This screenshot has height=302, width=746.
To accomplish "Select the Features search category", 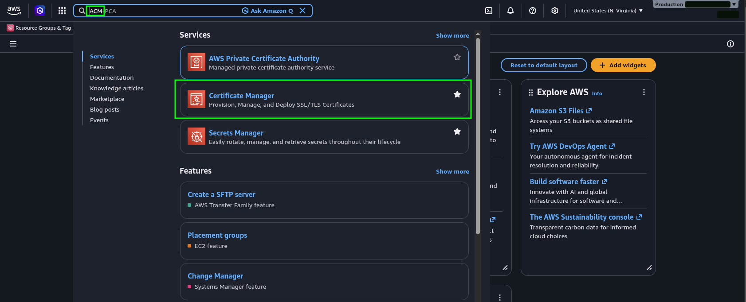I will [102, 67].
